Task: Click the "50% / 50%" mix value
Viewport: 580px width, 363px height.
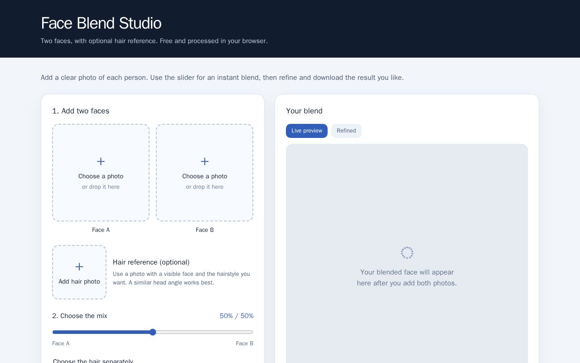Action: click(237, 316)
